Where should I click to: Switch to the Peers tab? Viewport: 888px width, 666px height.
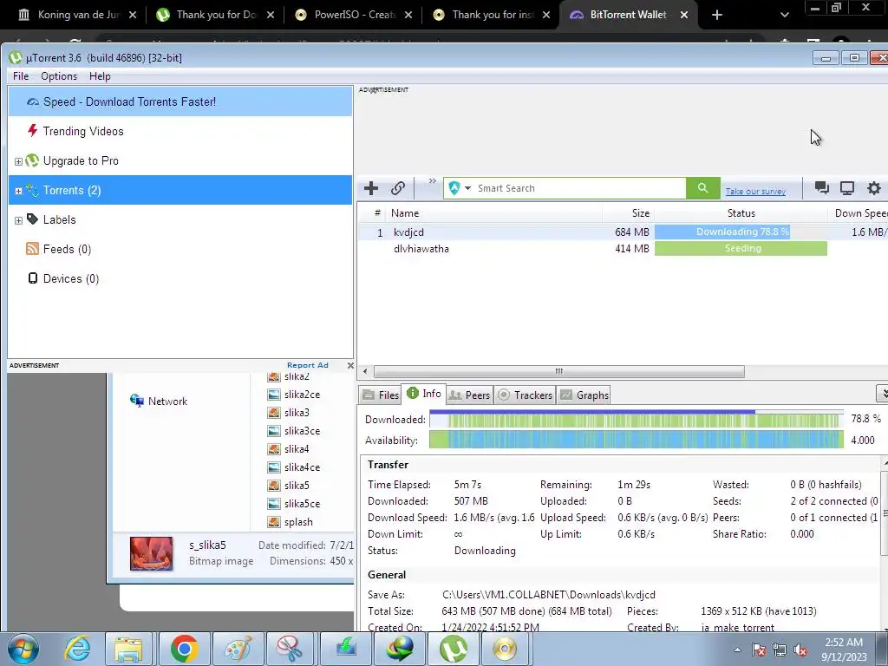(469, 395)
